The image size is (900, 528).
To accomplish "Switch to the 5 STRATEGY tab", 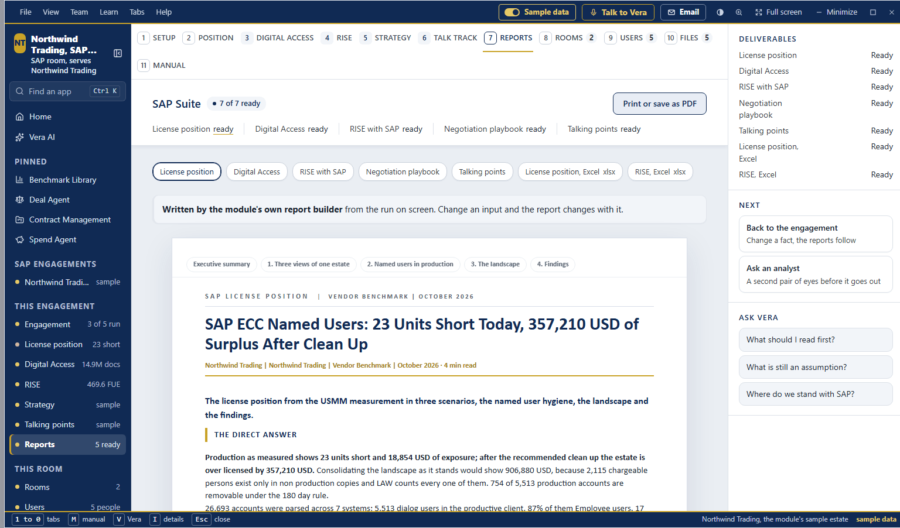I will pos(386,38).
